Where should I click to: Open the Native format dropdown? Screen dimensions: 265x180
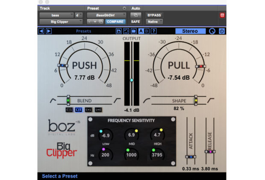tap(154, 22)
